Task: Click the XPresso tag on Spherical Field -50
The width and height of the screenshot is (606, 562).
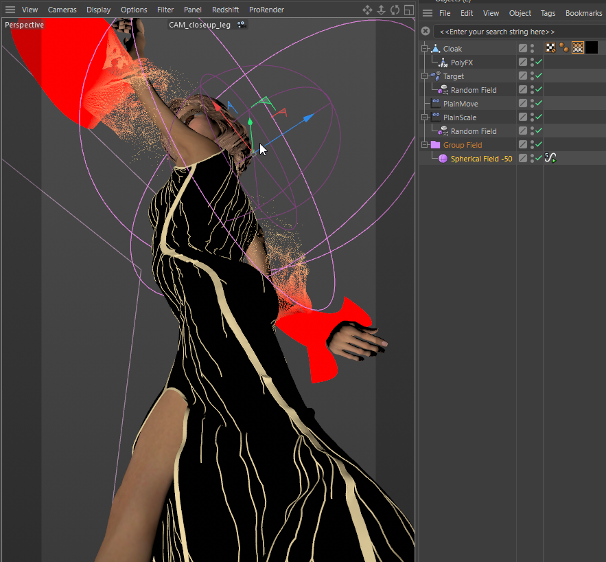Action: [550, 158]
